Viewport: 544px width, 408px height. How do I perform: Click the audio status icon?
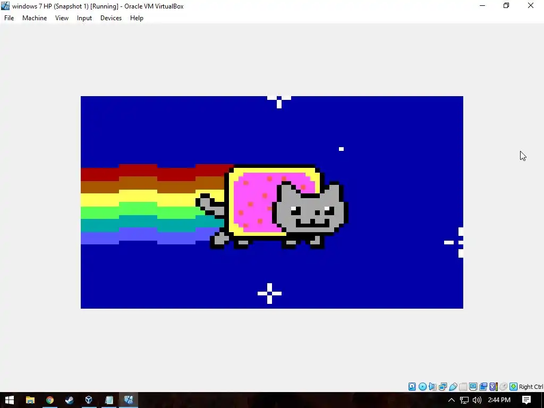[432, 387]
